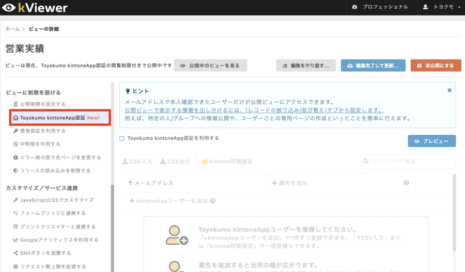Click exclamation icon beside エラー時の戻り先ページ
This screenshot has height=272, width=465.
16,157
